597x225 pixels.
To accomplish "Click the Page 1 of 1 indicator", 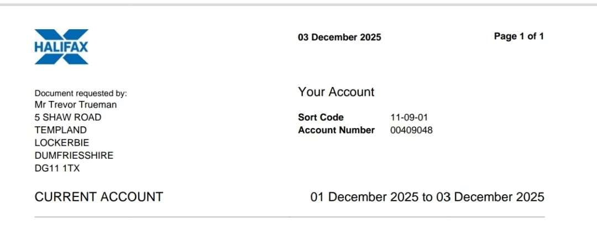I will tap(519, 36).
